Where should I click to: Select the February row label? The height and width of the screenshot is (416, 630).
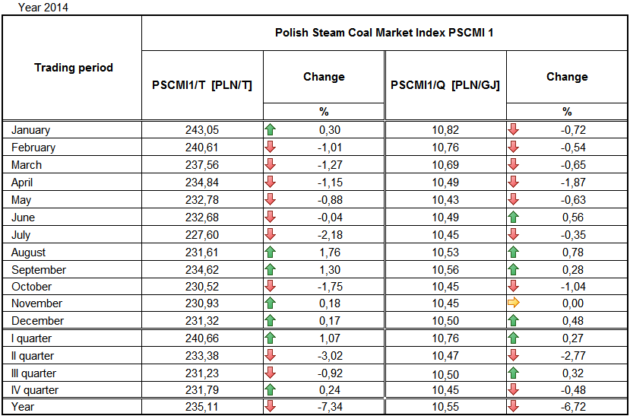coord(33,148)
